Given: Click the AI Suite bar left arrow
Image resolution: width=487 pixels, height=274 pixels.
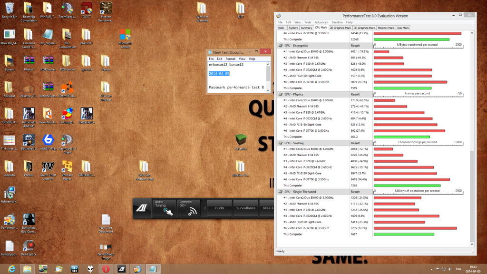Looking at the screenshot, I should point(205,208).
